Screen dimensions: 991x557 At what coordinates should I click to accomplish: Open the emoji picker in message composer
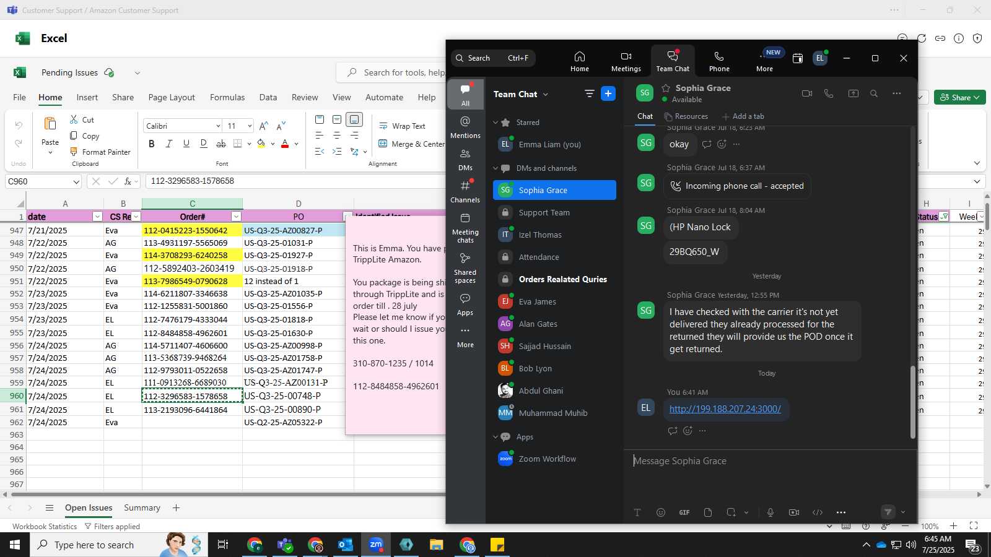tap(661, 512)
